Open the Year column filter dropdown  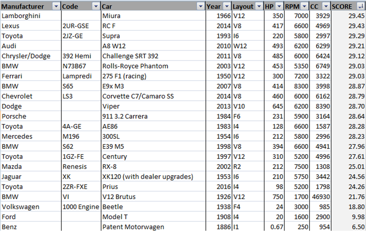(227, 6)
